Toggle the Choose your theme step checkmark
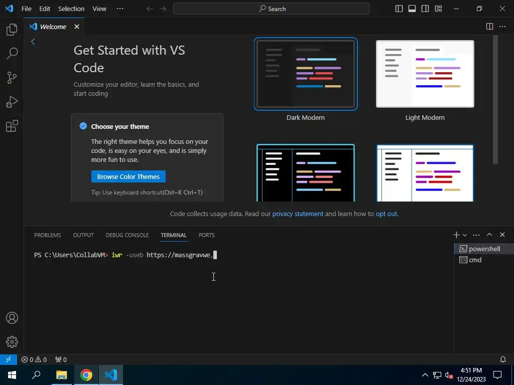Screen dimensions: 514x385 coord(83,126)
